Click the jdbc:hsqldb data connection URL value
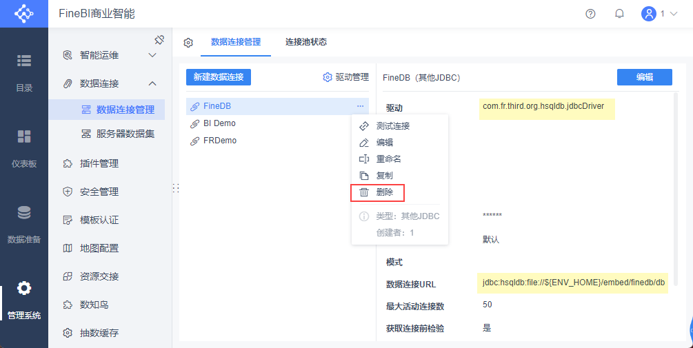This screenshot has height=348, width=693. (574, 283)
